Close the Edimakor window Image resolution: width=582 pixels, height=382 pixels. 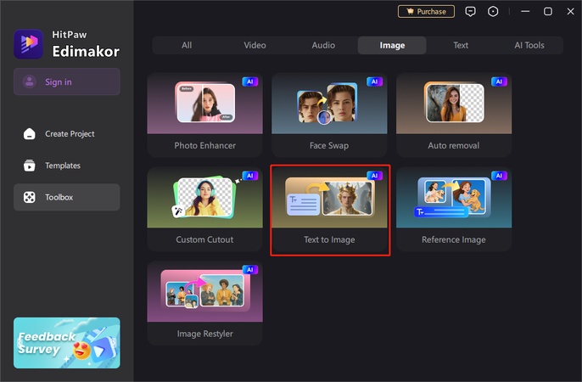tap(570, 12)
